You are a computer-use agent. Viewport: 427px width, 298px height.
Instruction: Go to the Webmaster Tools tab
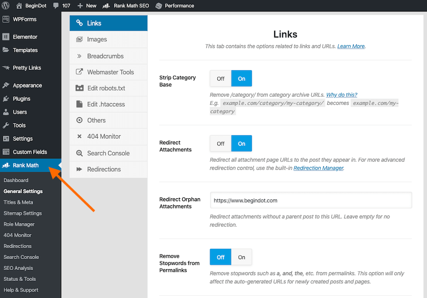pos(108,72)
